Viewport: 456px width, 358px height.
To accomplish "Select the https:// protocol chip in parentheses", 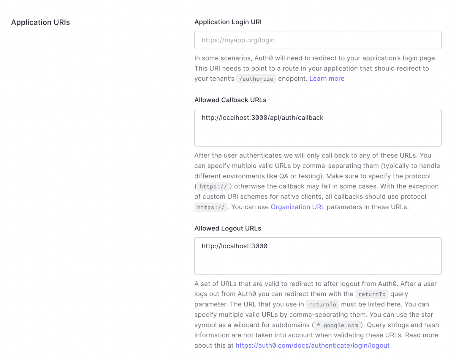I will (213, 186).
